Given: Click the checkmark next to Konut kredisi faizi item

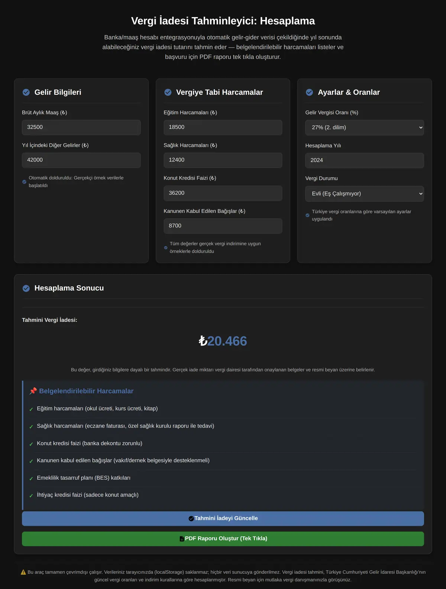Looking at the screenshot, I should (x=31, y=444).
